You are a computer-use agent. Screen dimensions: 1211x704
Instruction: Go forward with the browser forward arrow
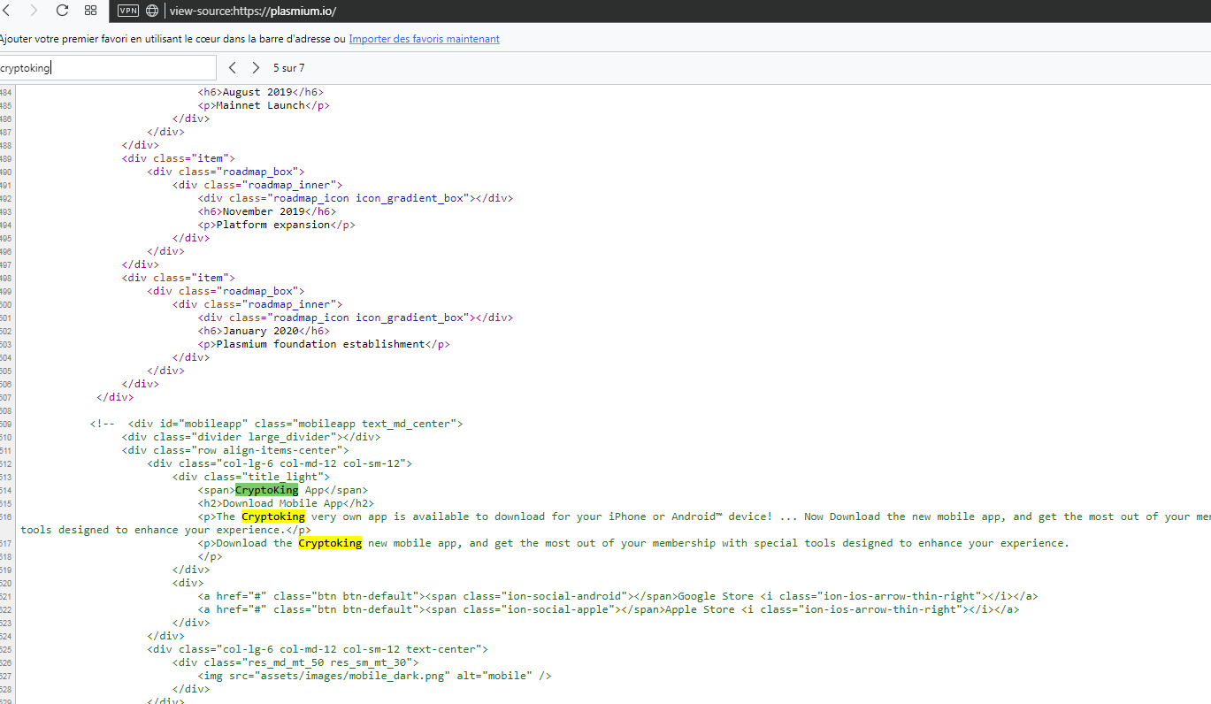click(x=34, y=11)
